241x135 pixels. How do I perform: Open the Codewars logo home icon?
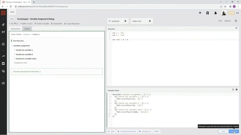coord(3,13)
